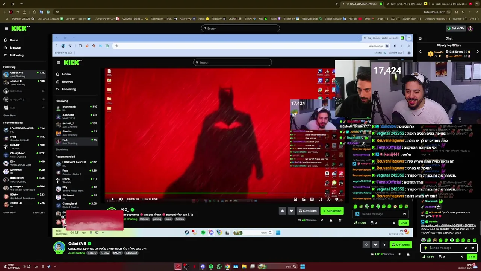Click the Kick logo in the header

[20, 28]
